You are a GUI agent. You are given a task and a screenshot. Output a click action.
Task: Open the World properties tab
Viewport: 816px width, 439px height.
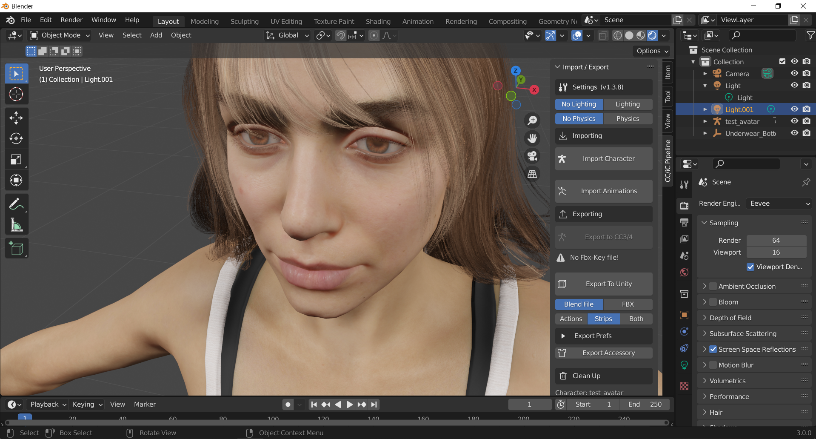pyautogui.click(x=685, y=272)
